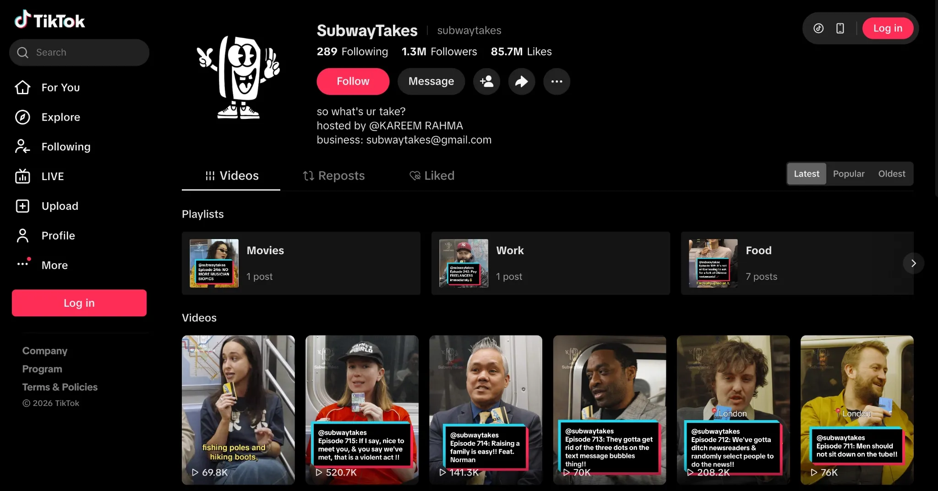This screenshot has width=938, height=491.
Task: Share profile with arrow icon
Action: tap(522, 81)
